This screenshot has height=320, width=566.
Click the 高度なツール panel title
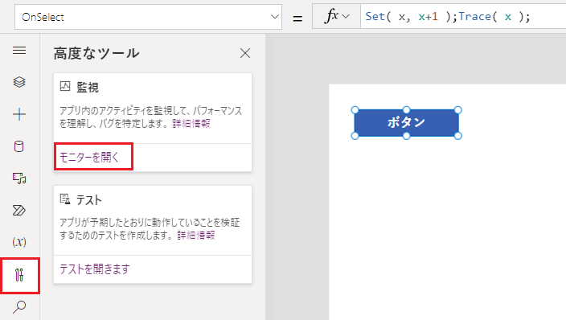(x=96, y=53)
